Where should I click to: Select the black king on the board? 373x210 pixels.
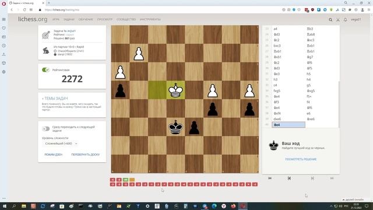coord(175,127)
